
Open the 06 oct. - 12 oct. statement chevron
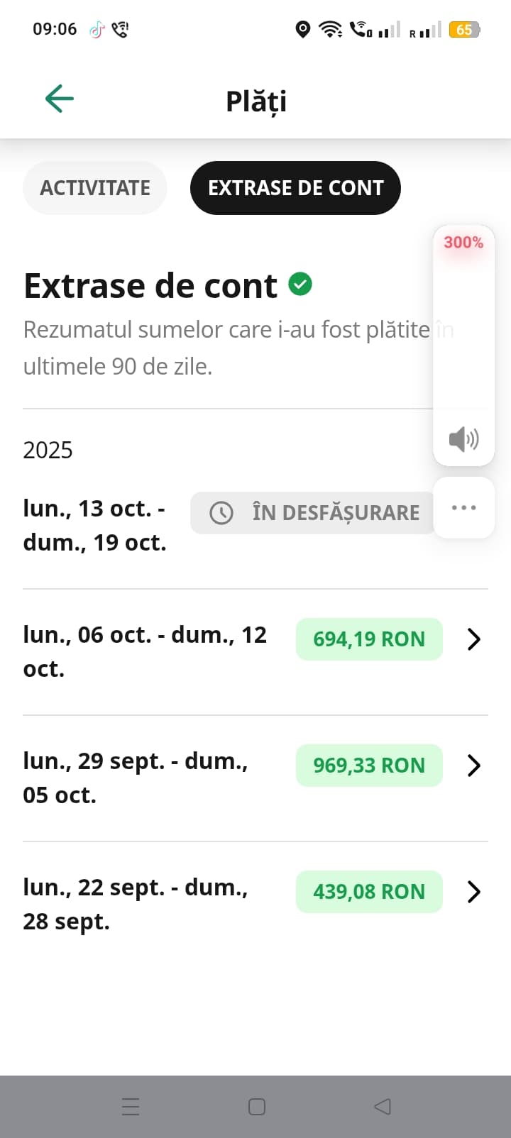pyautogui.click(x=474, y=639)
